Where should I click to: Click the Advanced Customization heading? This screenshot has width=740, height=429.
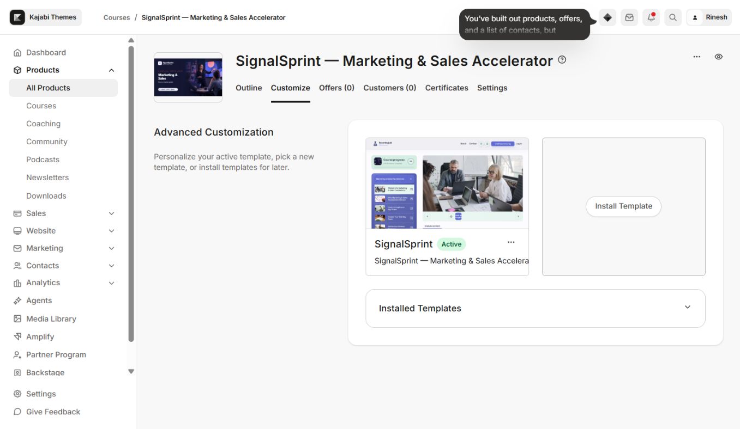tap(214, 132)
